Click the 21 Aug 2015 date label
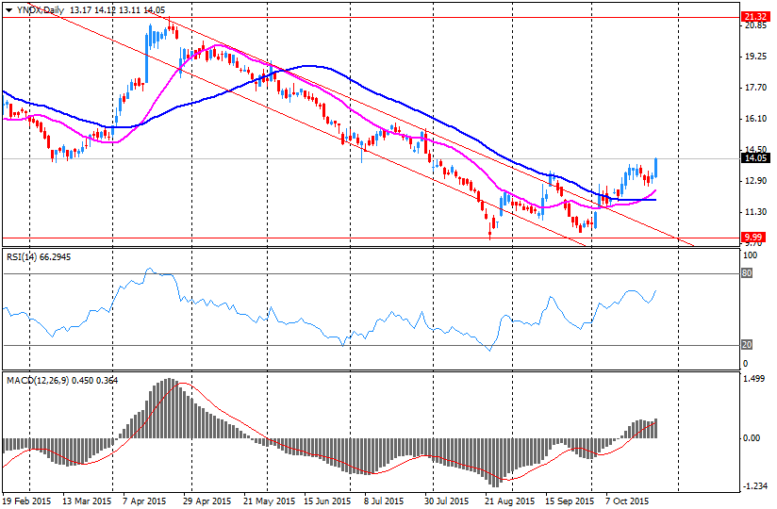Viewport: 777px width, 509px height. pos(510,501)
